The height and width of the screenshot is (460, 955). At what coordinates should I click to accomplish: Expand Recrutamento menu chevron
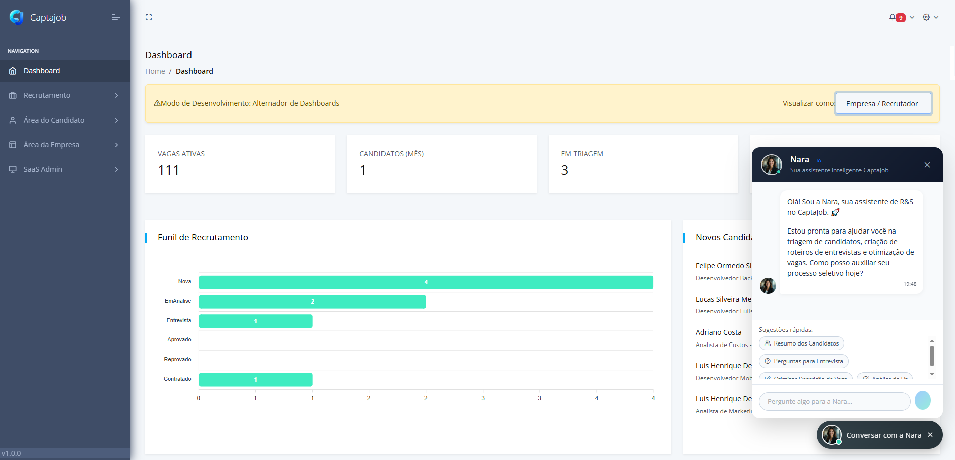click(x=116, y=95)
